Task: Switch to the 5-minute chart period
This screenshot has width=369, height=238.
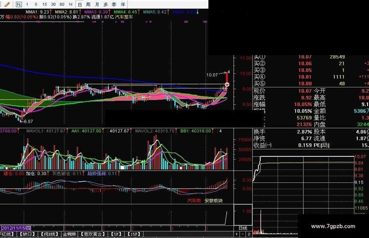Action: click(36, 4)
